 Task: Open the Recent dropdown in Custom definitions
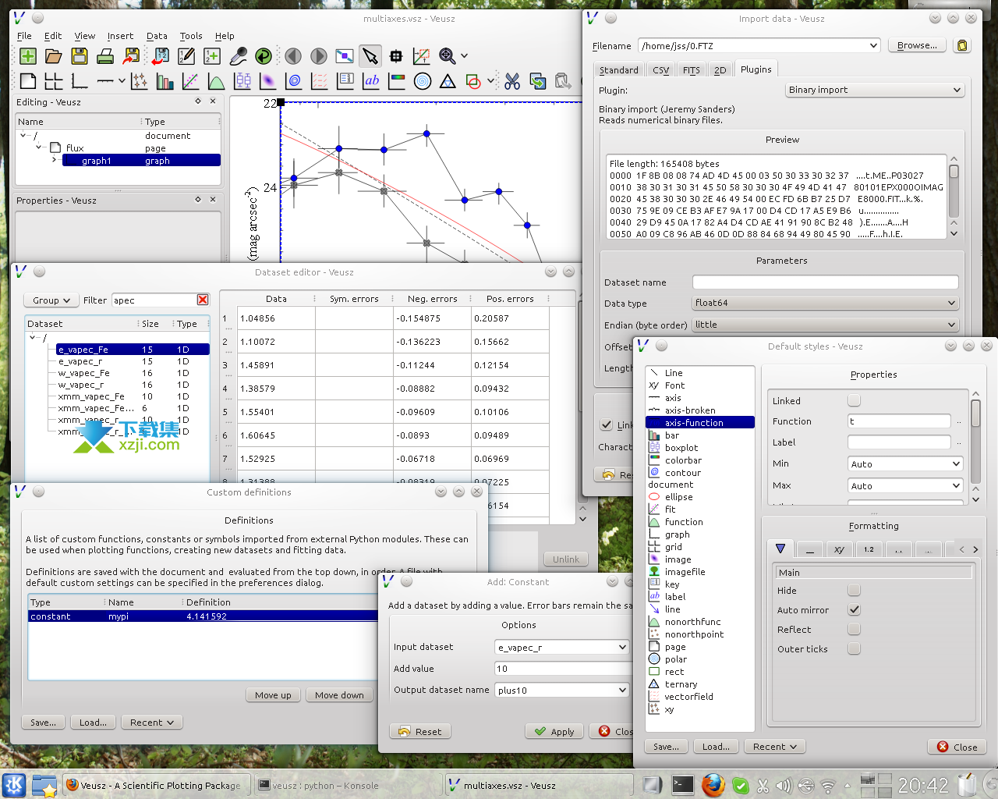(152, 722)
